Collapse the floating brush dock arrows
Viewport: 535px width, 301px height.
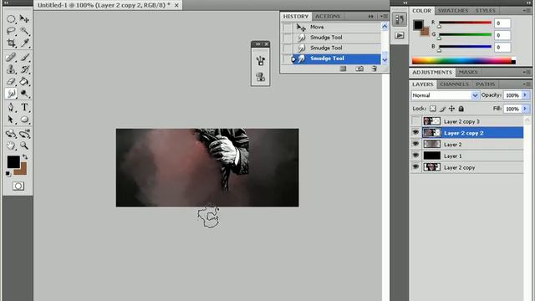[258, 44]
